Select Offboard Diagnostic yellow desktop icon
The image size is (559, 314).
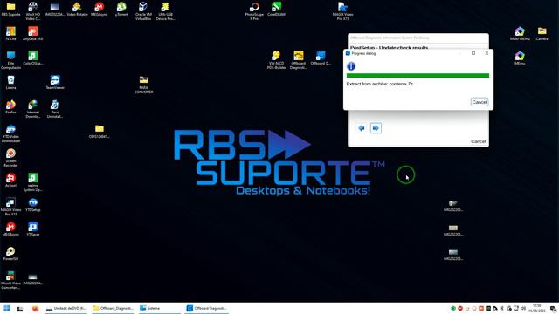click(299, 60)
